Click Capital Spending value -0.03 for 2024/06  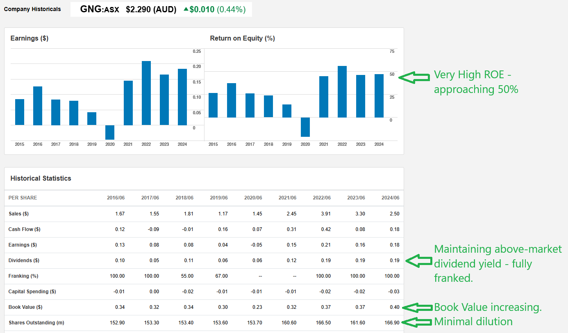click(394, 292)
